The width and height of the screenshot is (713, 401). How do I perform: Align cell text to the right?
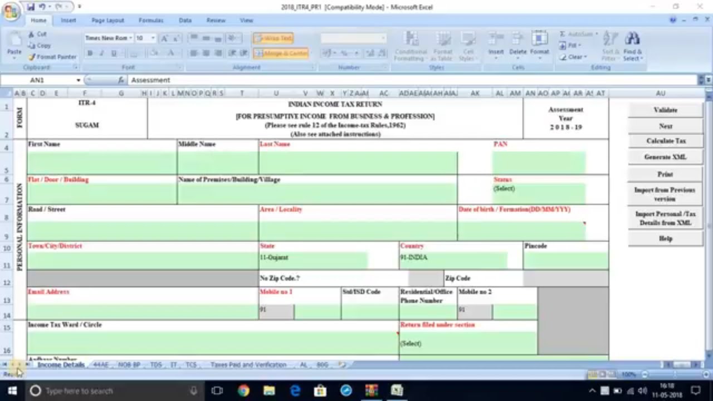218,53
